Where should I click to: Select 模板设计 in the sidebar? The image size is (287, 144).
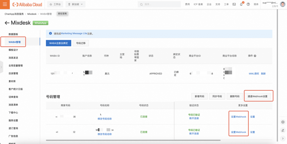click(13, 50)
